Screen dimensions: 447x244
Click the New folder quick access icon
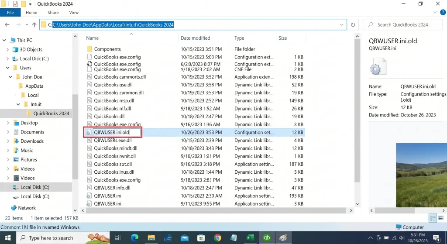pos(24,4)
